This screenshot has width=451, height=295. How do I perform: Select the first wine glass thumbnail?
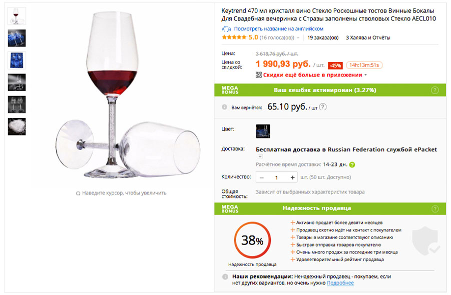tap(17, 16)
